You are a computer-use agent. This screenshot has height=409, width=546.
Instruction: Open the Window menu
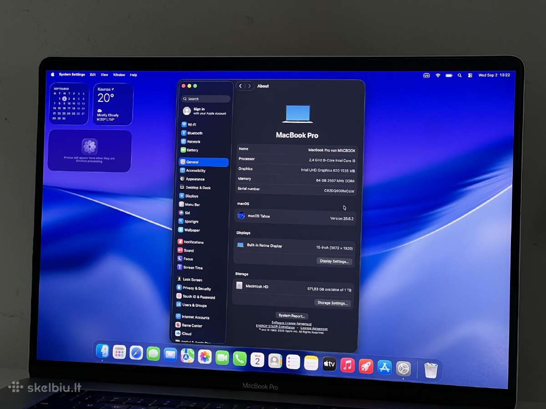pyautogui.click(x=119, y=75)
